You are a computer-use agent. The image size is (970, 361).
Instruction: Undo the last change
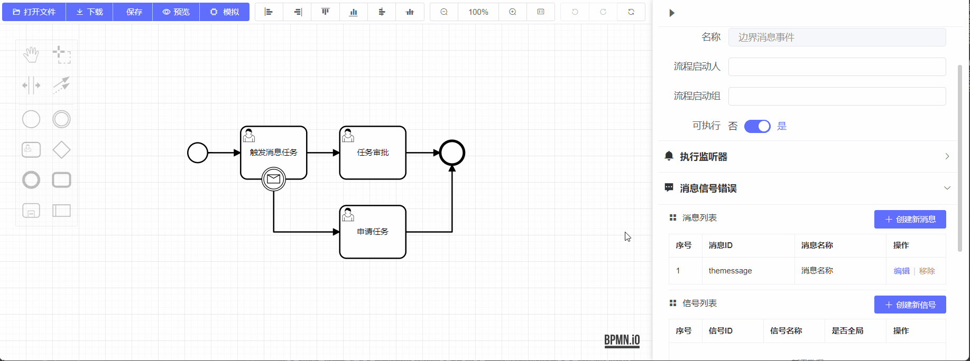pos(575,12)
